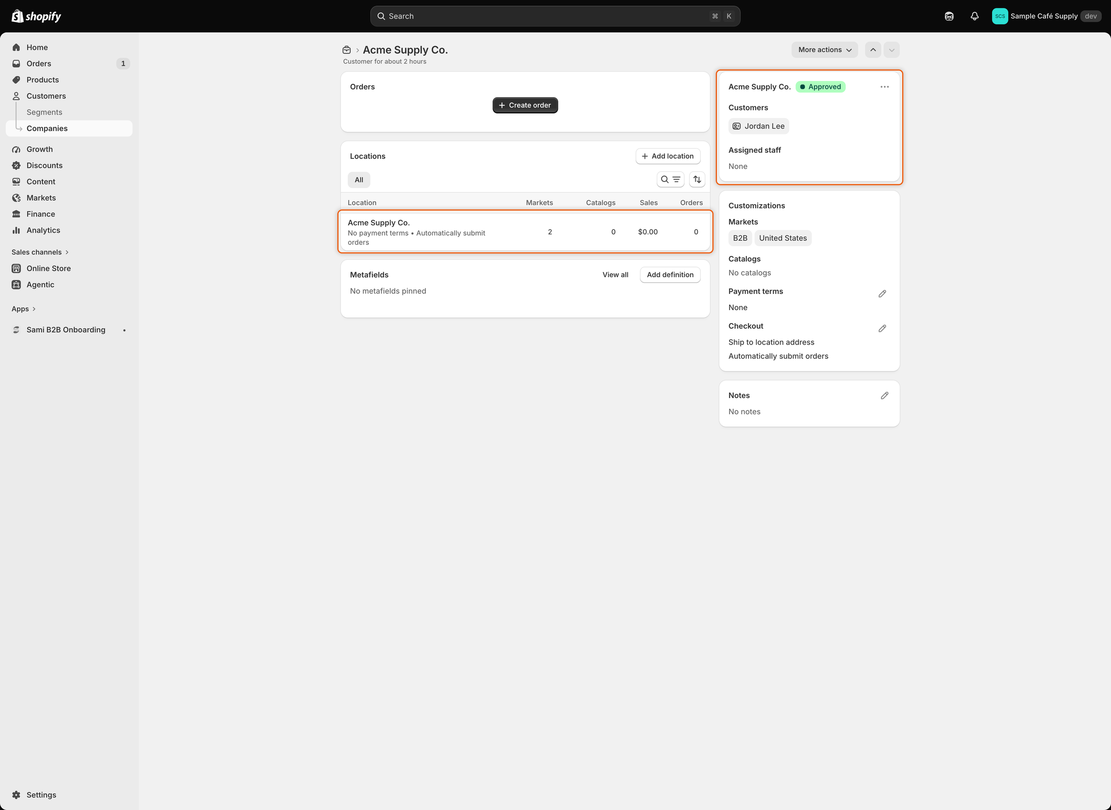
Task: Edit Checkout settings with pencil icon
Action: click(x=882, y=329)
